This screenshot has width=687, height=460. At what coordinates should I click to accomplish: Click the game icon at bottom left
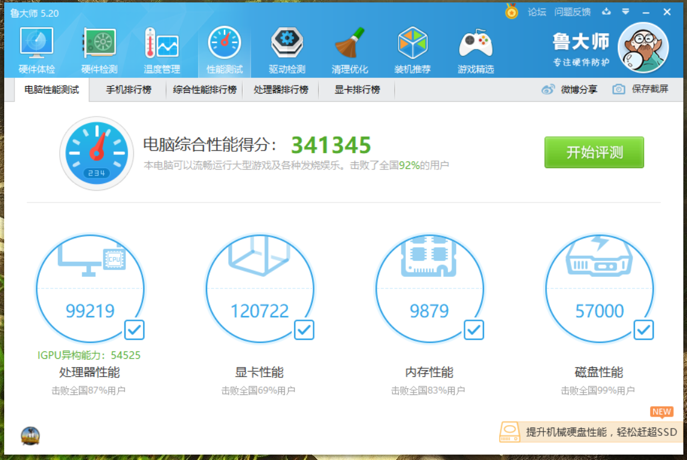point(30,436)
